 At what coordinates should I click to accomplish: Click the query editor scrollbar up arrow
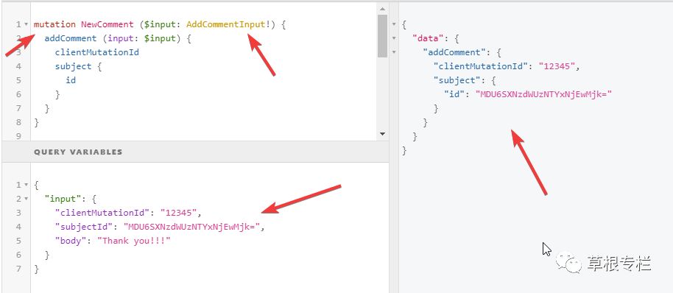tap(382, 9)
